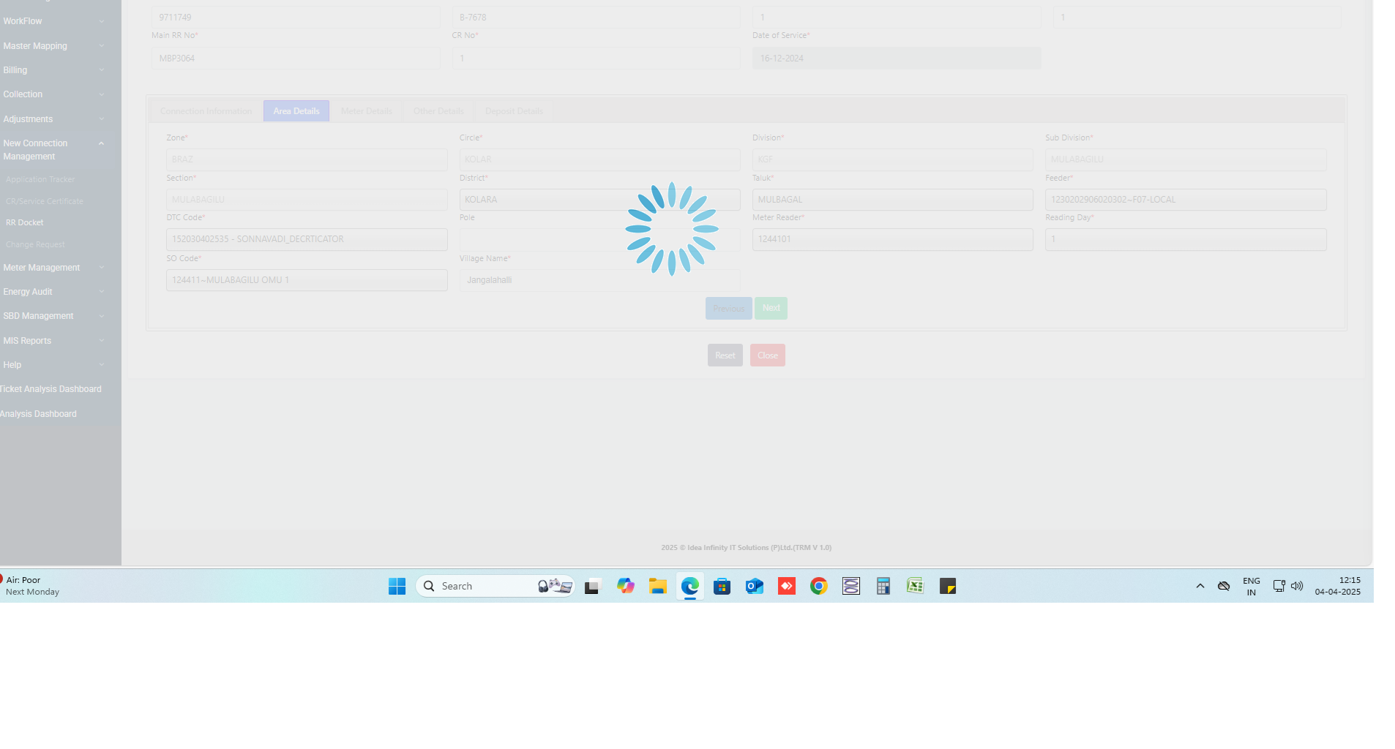Click the Next button
Viewport: 1395px width, 749px height.
pos(771,308)
